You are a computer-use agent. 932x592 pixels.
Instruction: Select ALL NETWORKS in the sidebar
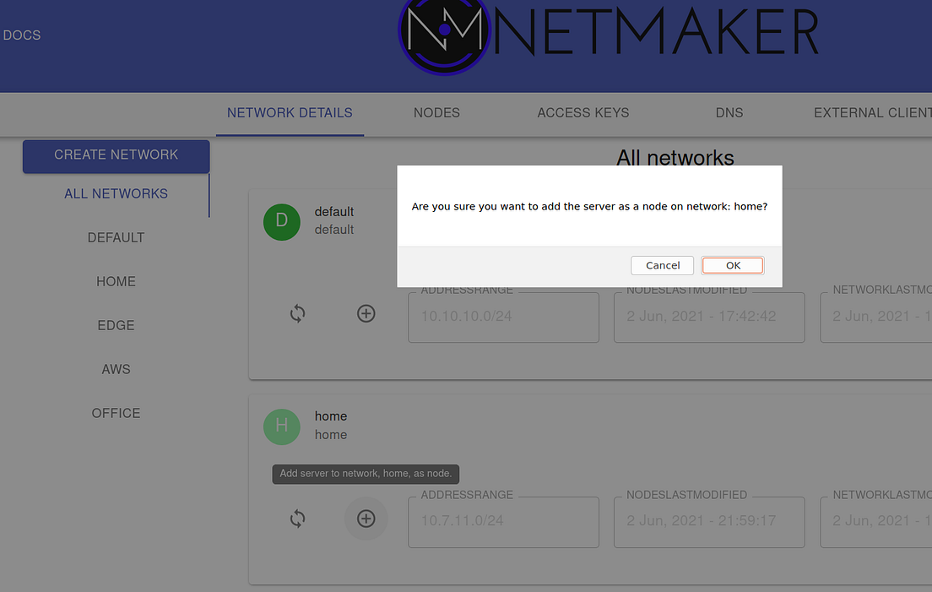point(116,193)
